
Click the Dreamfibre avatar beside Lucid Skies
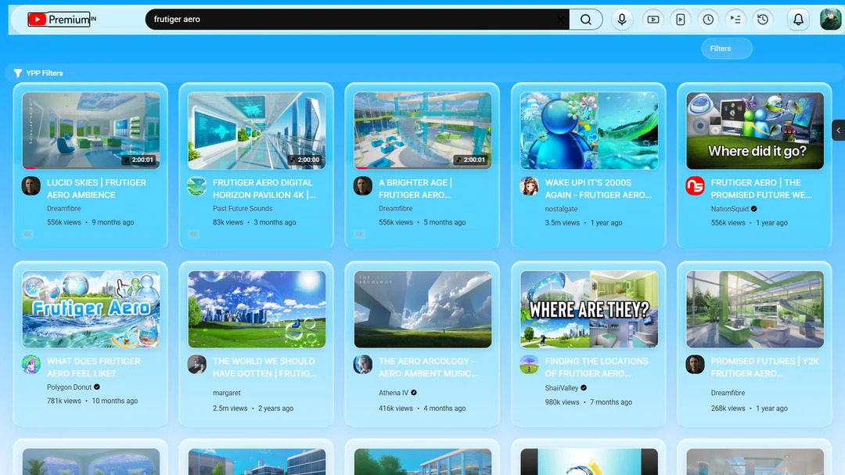[x=31, y=186]
